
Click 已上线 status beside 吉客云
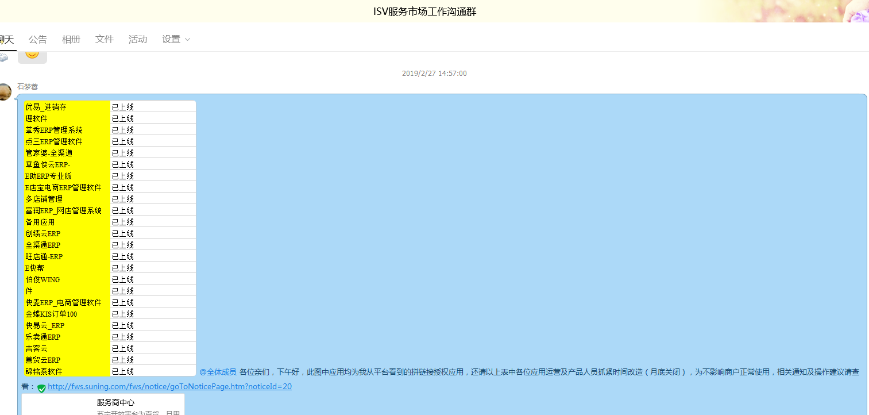coord(153,348)
